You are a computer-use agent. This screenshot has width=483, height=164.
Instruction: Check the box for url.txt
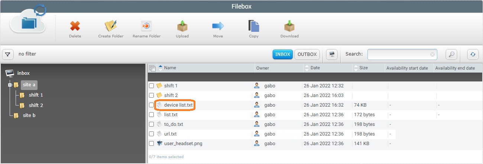click(x=152, y=134)
